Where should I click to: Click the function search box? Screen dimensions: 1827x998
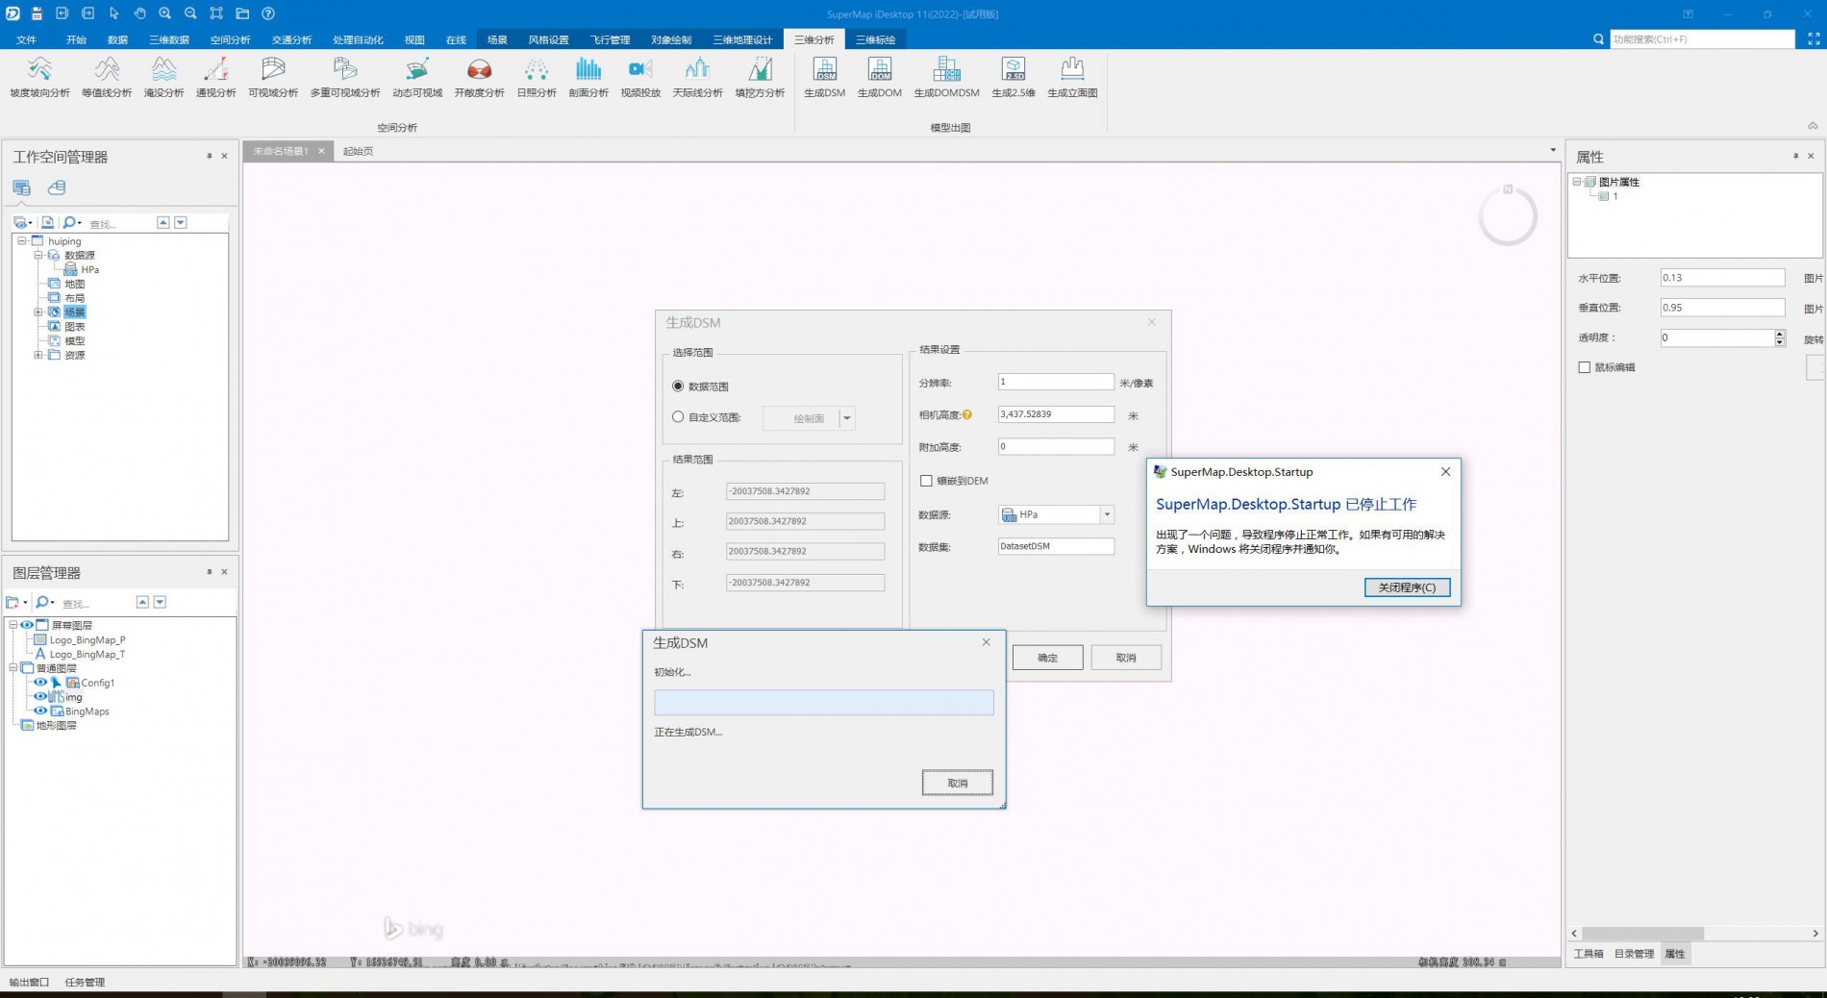(1702, 39)
